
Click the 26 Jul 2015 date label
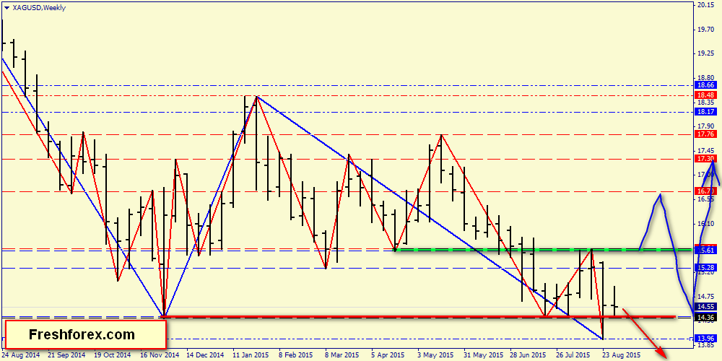click(x=574, y=355)
